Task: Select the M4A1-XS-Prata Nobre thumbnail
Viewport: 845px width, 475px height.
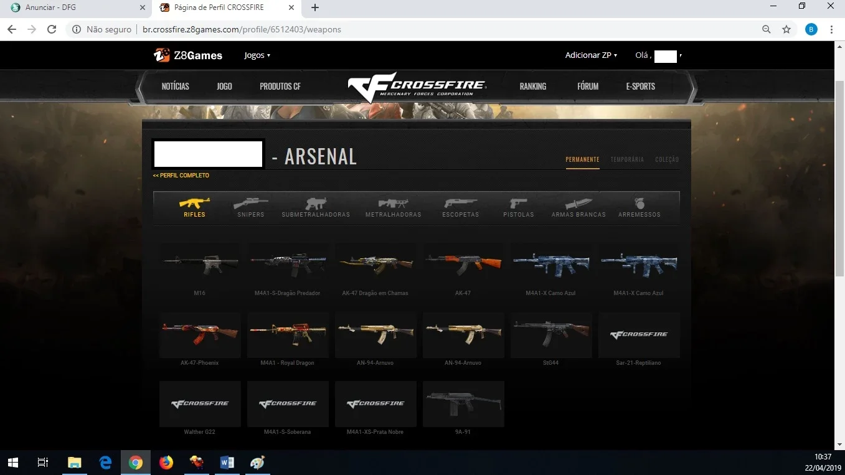Action: pyautogui.click(x=375, y=403)
